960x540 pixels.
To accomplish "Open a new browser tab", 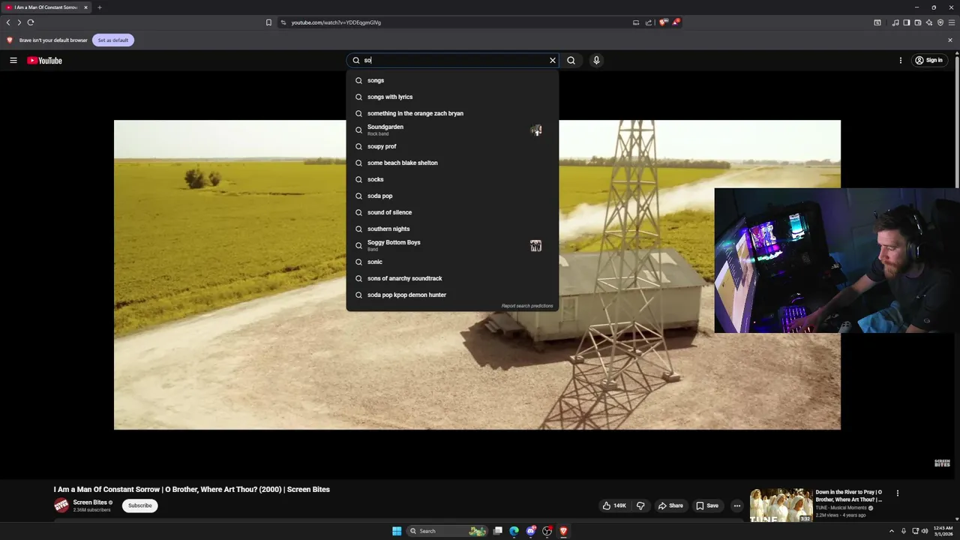I will 99,7.
